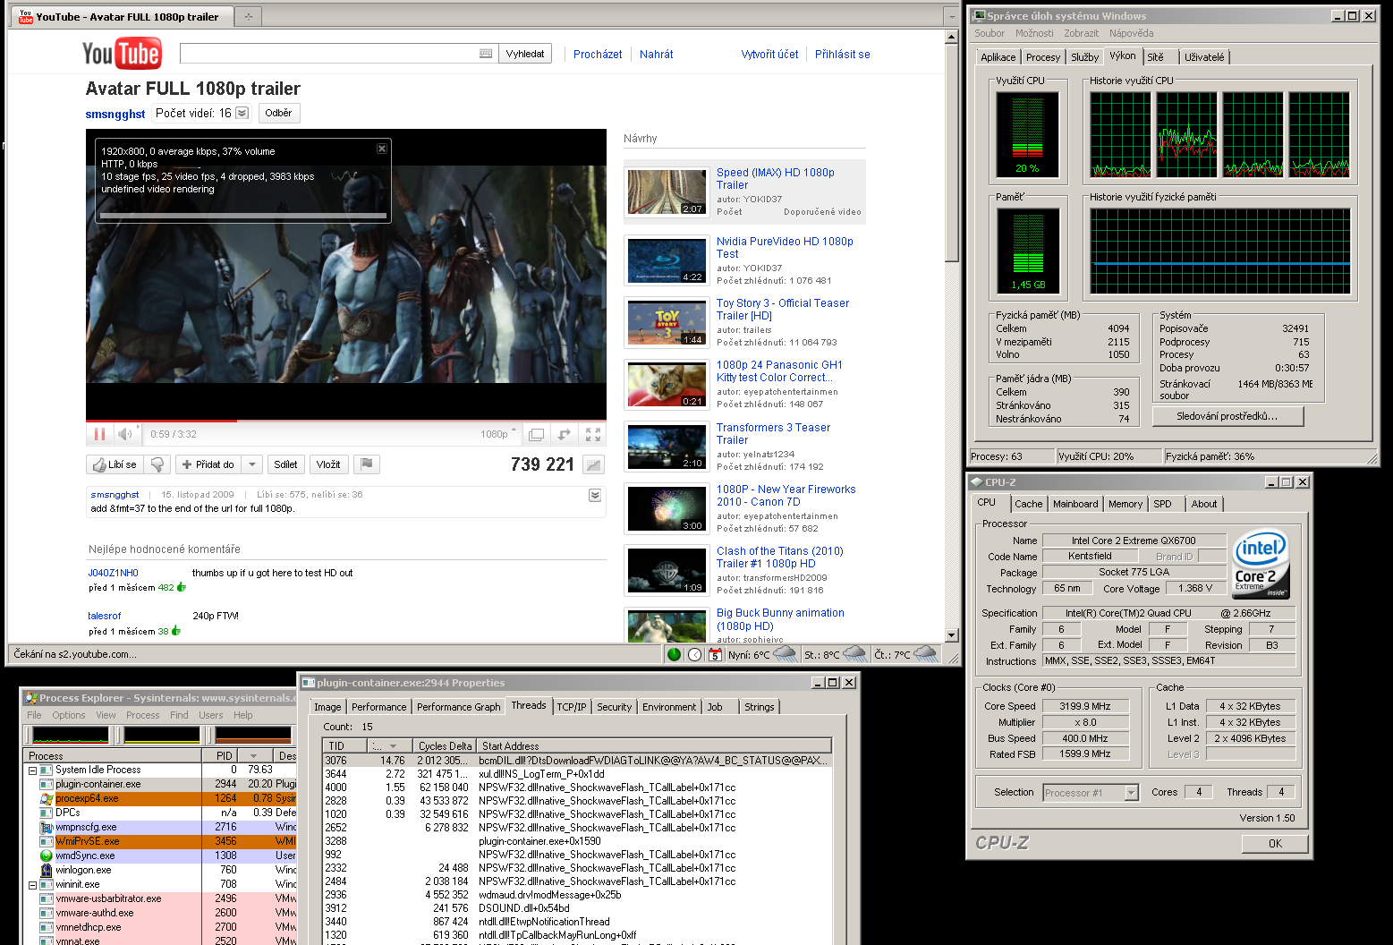1393x945 pixels.
Task: Open the Přihlásit se sign-in link
Action: point(842,55)
